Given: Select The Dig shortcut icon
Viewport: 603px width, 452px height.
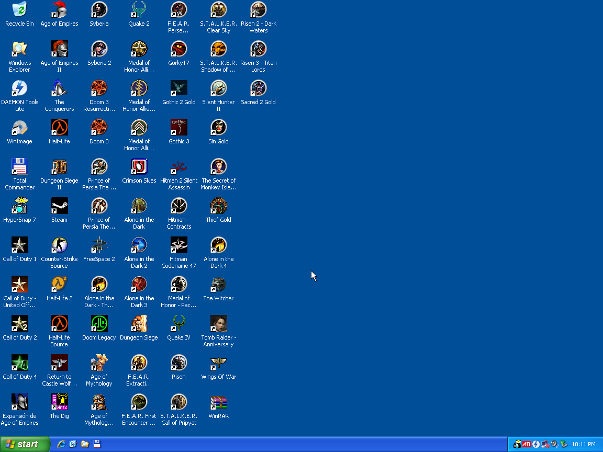Looking at the screenshot, I should pyautogui.click(x=60, y=402).
